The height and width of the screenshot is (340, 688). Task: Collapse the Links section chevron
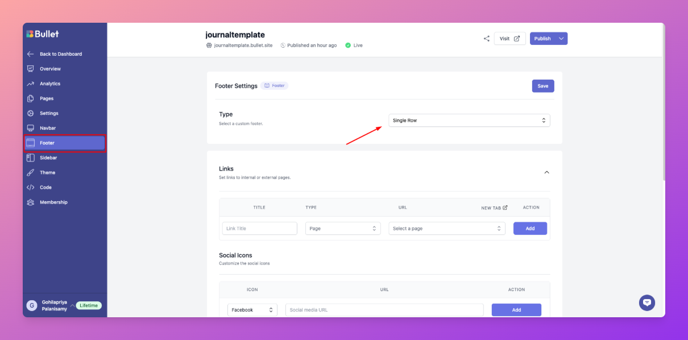(x=547, y=172)
